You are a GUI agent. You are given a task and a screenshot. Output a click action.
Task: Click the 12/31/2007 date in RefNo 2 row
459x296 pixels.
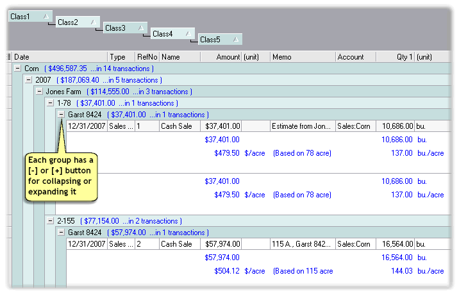pyautogui.click(x=87, y=244)
